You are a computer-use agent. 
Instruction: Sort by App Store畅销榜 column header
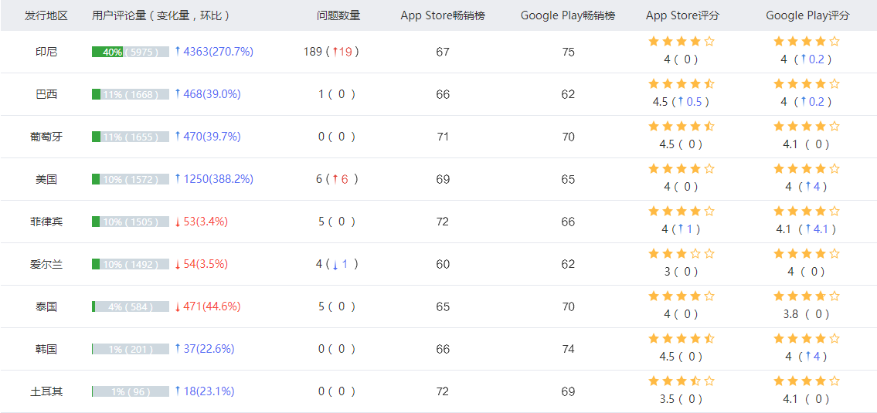click(443, 15)
